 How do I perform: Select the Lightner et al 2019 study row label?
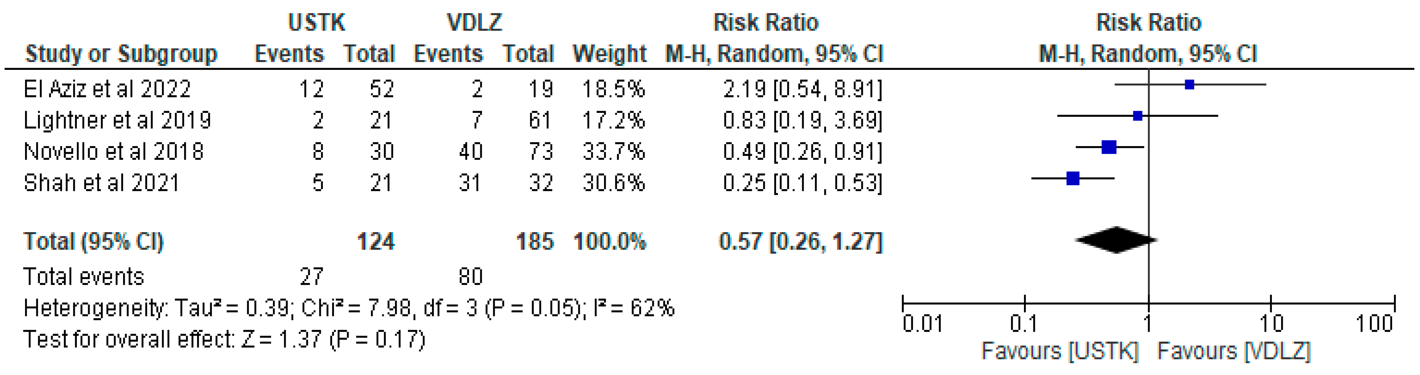[117, 120]
